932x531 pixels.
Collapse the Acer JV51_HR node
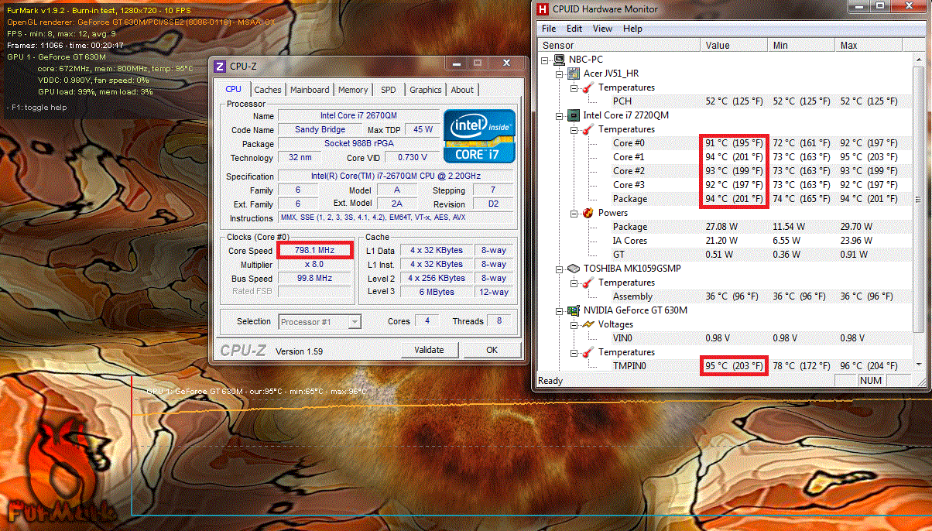point(560,74)
